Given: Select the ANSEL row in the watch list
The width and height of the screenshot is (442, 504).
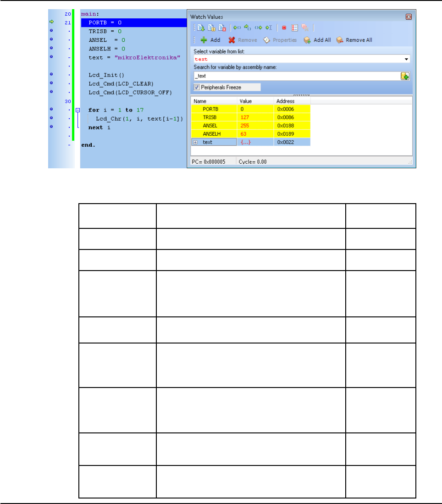Looking at the screenshot, I should (251, 126).
